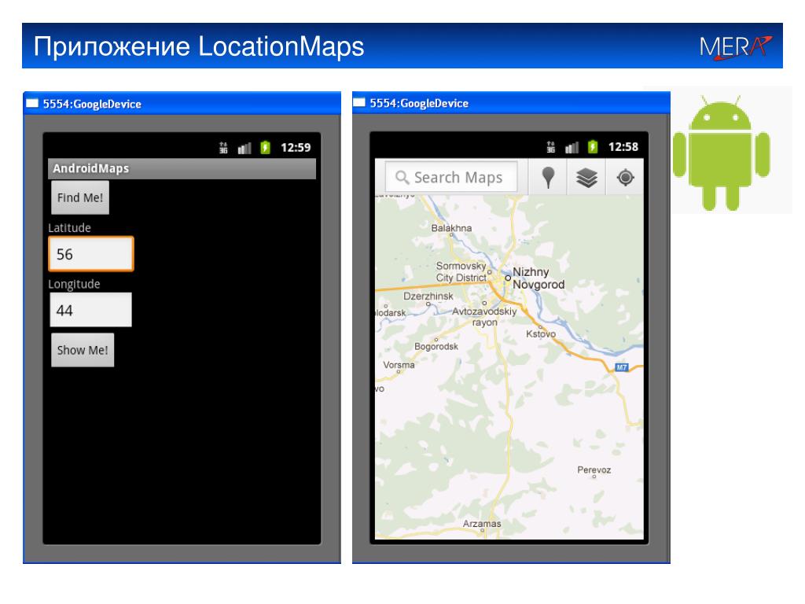The width and height of the screenshot is (805, 604).
Task: Open Places via the pin icon
Action: click(x=548, y=177)
